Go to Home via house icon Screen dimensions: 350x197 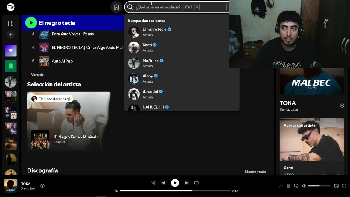coord(116,7)
